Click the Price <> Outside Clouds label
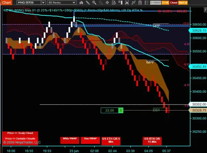 pos(20,138)
